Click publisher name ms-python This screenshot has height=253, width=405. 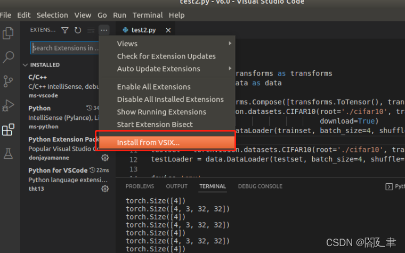tap(43, 127)
